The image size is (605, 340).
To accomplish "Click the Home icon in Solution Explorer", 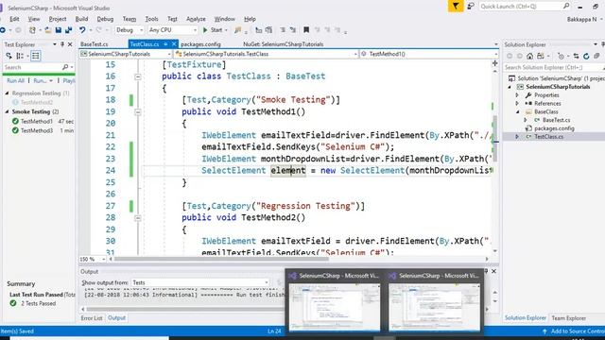I will 529,57.
